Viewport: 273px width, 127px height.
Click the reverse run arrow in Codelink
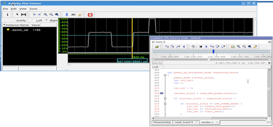pyautogui.click(x=183, y=47)
